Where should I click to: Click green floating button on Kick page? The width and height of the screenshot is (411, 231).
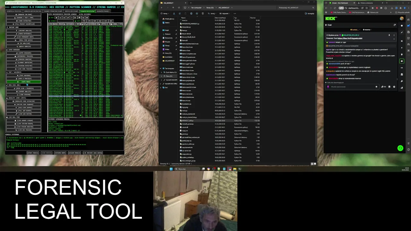[x=400, y=148]
